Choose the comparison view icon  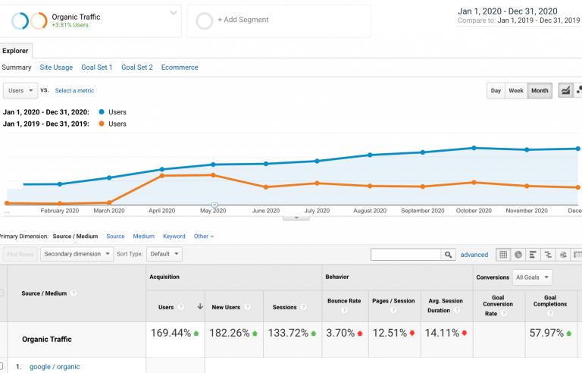pyautogui.click(x=548, y=255)
